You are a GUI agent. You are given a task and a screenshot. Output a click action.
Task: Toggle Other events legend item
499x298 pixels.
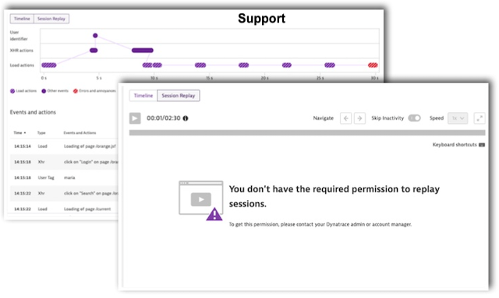55,91
